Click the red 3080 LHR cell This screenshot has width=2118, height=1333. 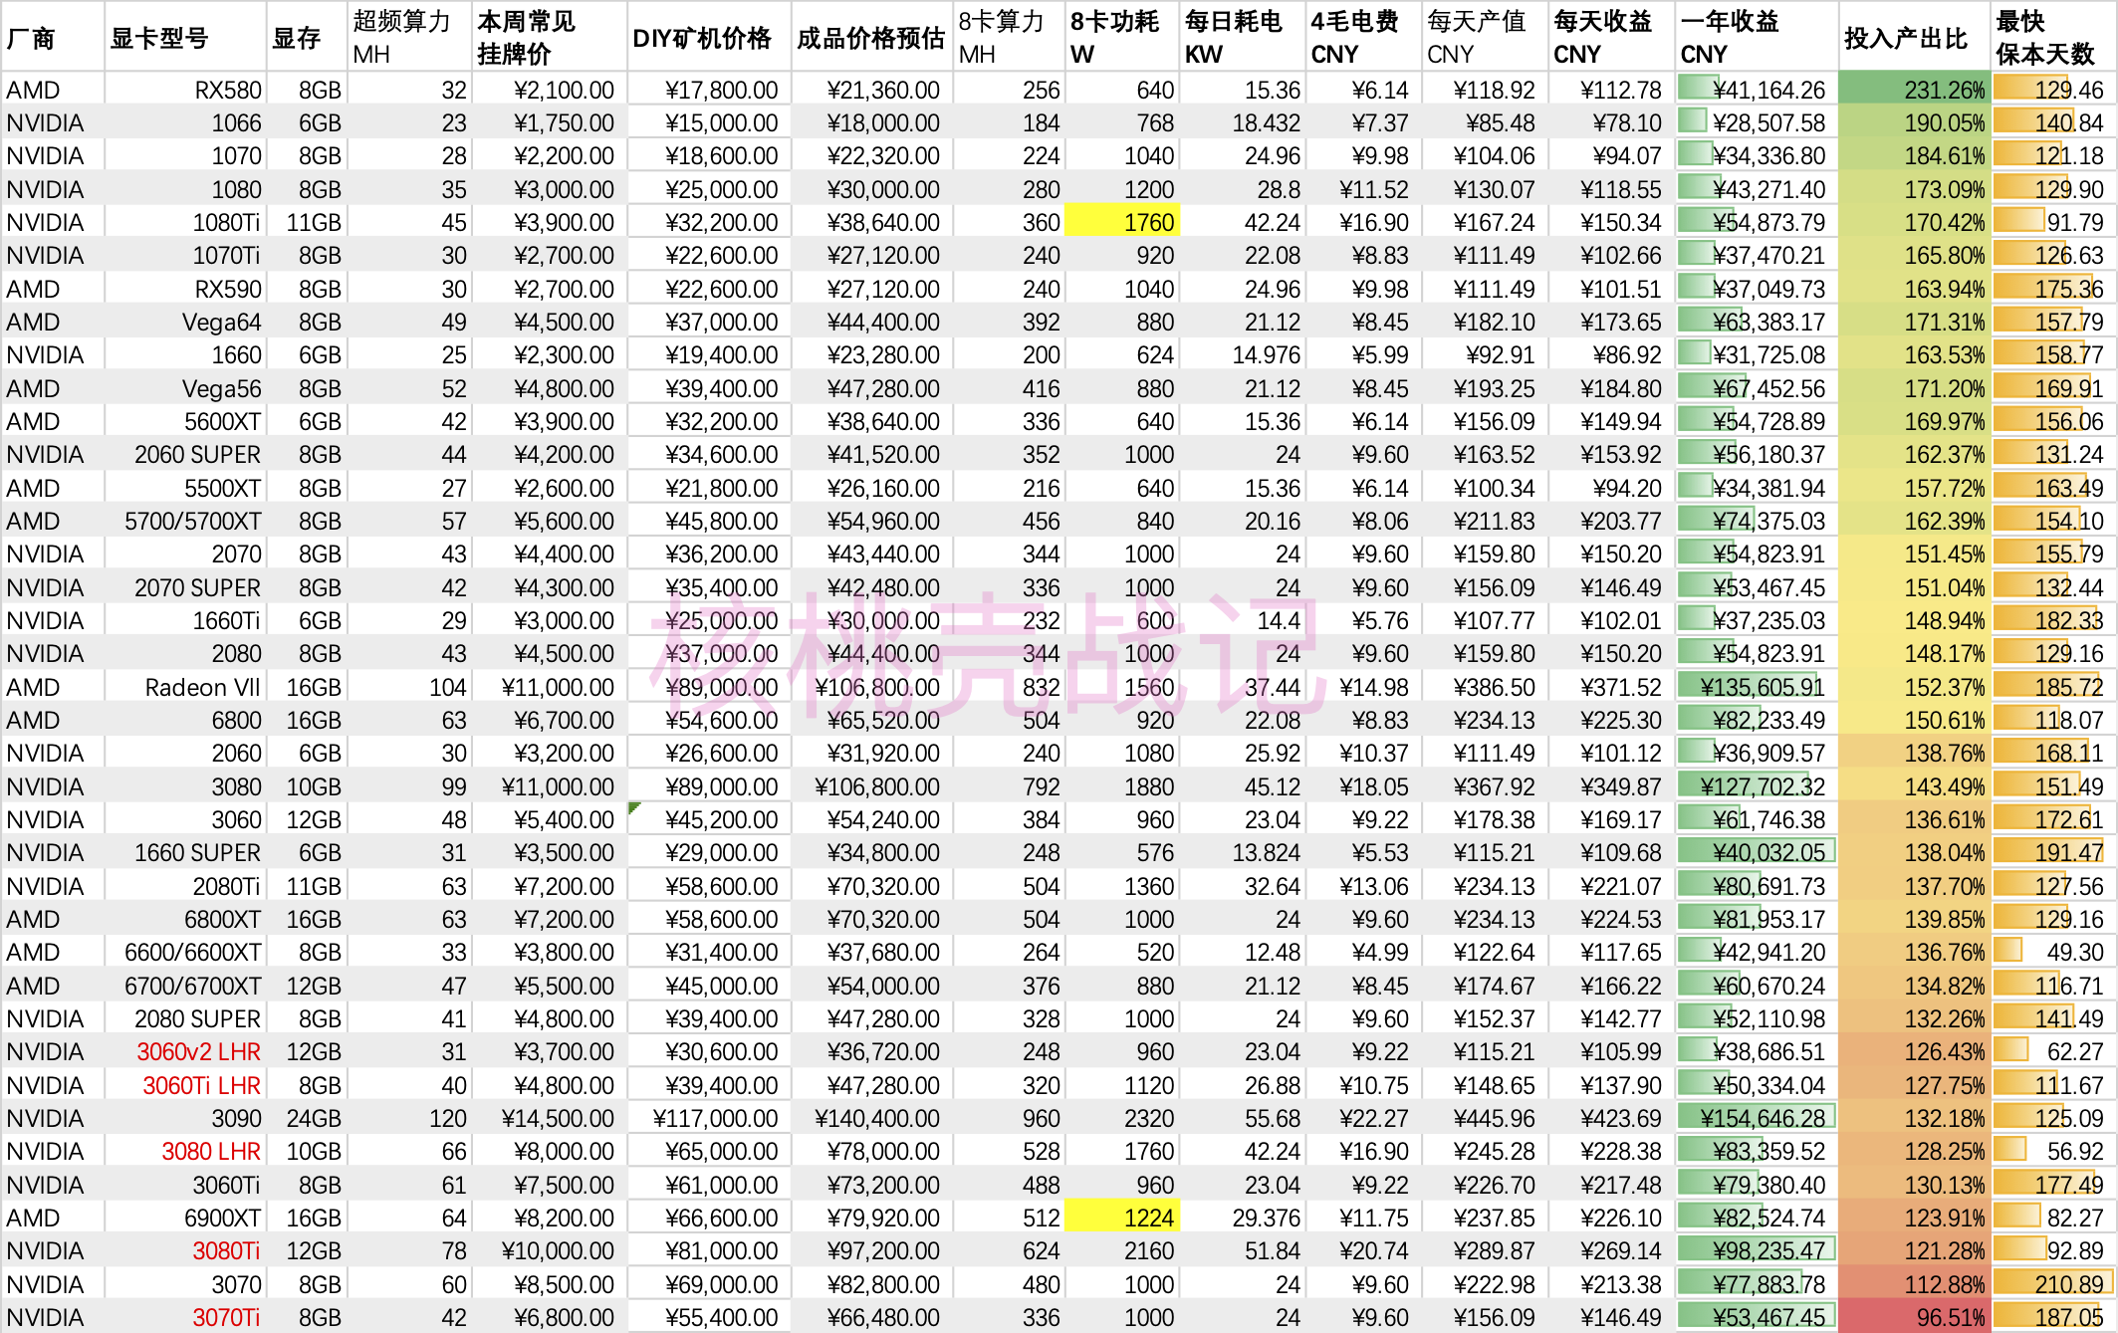[185, 1151]
